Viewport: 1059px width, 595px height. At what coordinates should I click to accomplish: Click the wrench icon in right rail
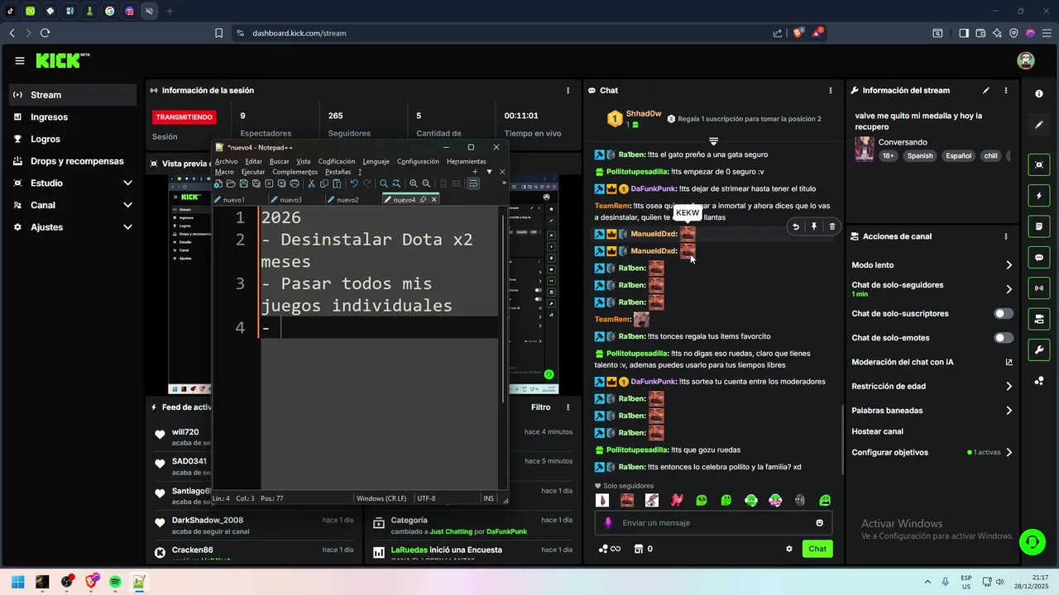coord(1039,350)
